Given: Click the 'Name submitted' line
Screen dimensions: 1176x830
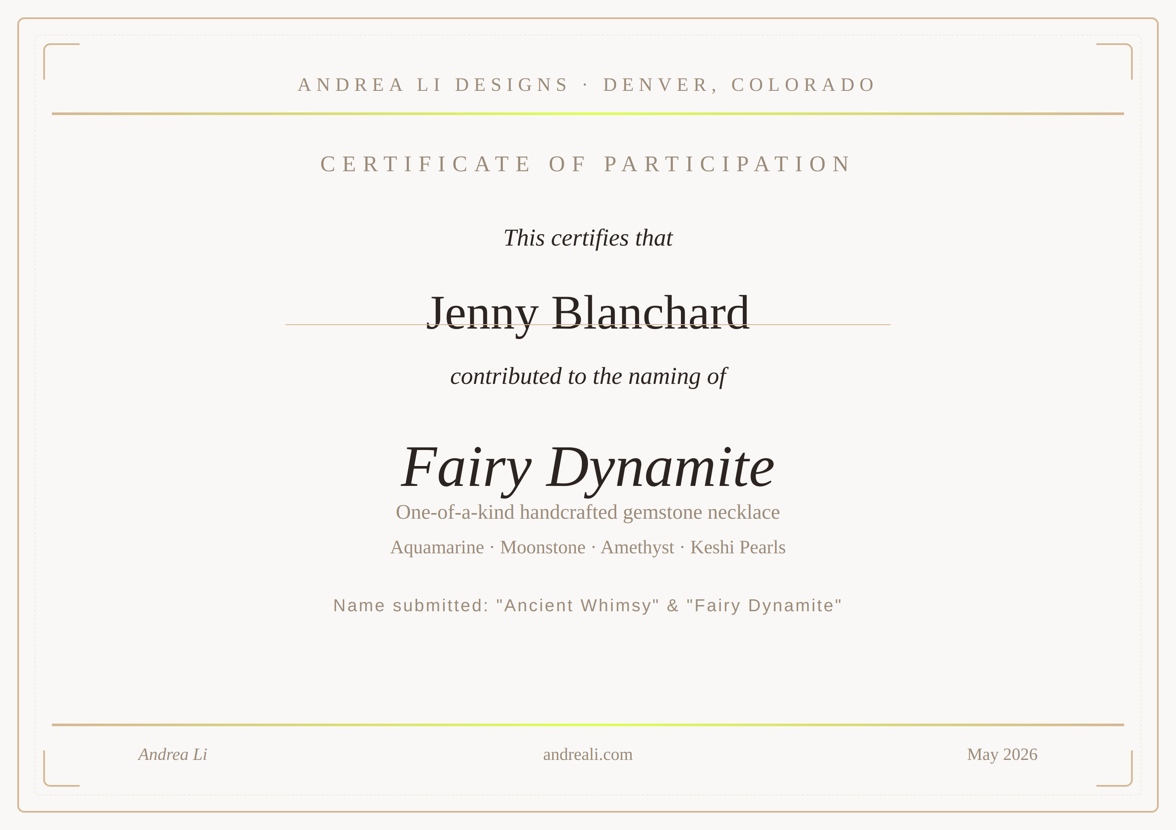Looking at the screenshot, I should (588, 606).
